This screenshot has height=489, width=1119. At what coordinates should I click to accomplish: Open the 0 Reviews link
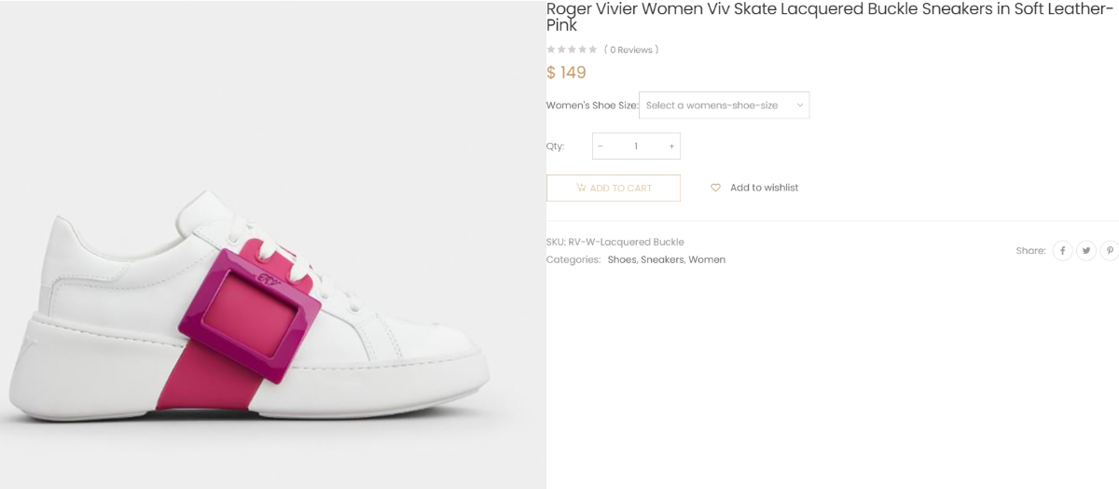tap(631, 49)
